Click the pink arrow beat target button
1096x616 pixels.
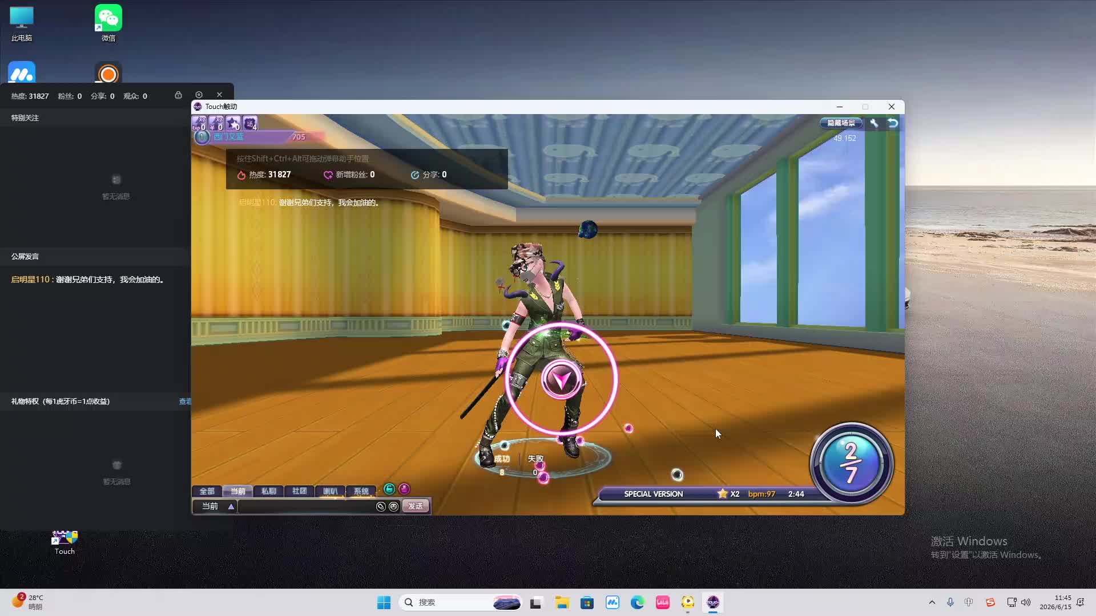coord(562,379)
